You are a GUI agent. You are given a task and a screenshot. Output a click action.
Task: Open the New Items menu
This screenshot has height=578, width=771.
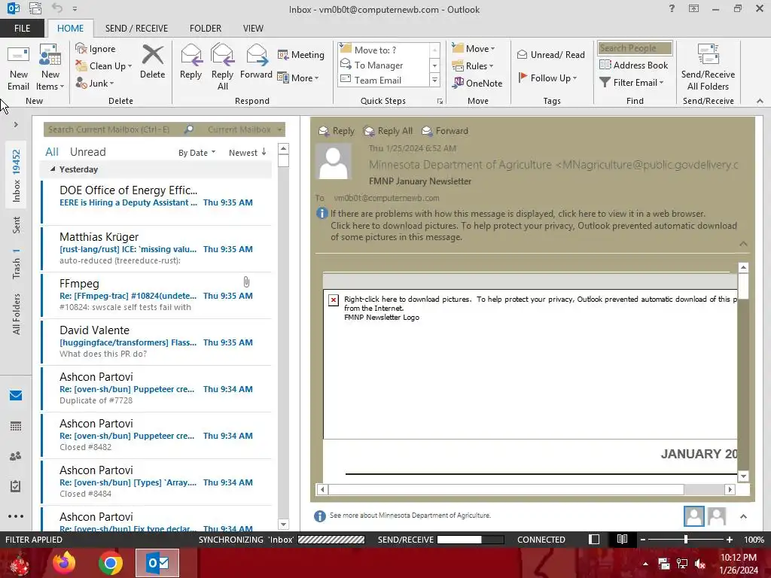point(50,68)
